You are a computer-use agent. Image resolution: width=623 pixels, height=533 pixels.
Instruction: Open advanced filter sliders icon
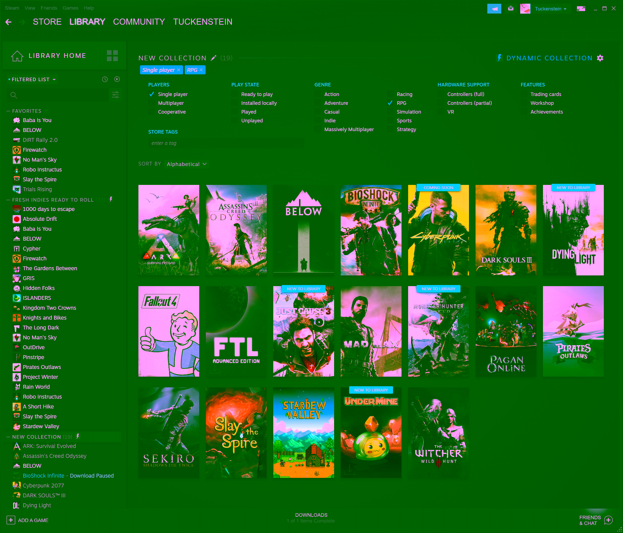point(115,95)
